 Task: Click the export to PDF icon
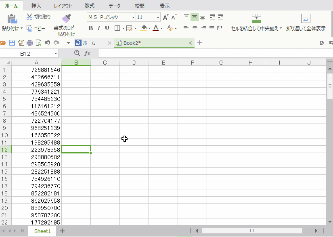click(21, 43)
